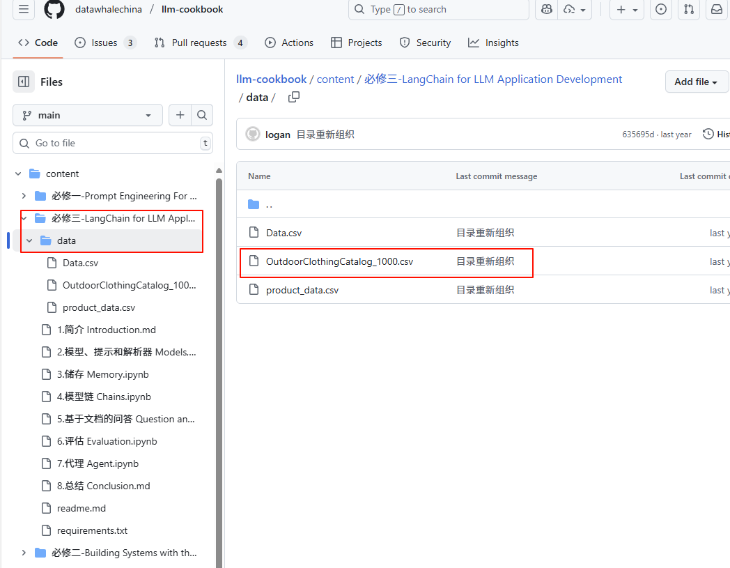
Task: Open the main branch dropdown
Action: pos(88,115)
